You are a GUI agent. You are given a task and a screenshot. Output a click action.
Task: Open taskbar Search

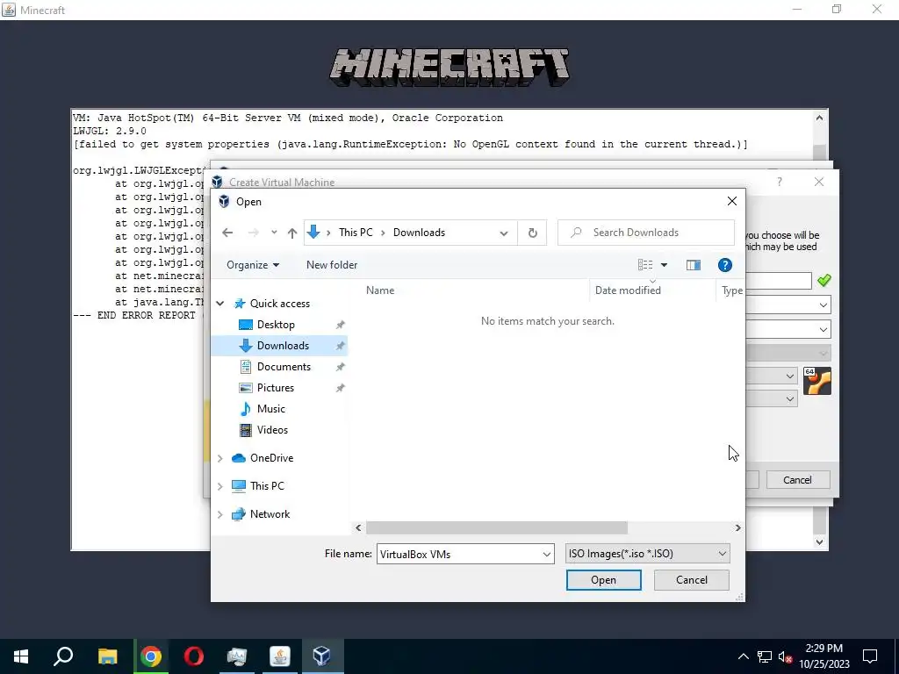tap(63, 656)
